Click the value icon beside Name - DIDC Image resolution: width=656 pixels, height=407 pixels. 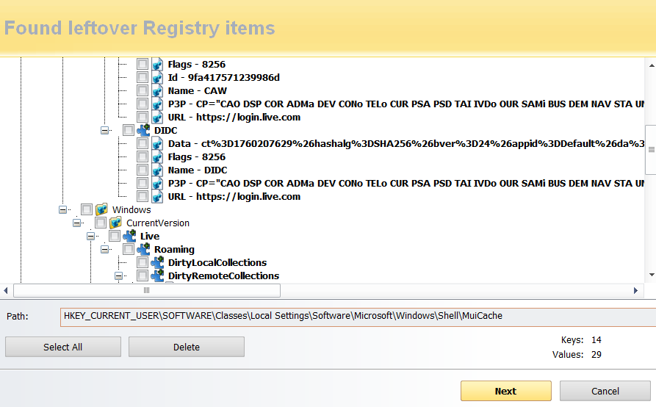tap(157, 170)
